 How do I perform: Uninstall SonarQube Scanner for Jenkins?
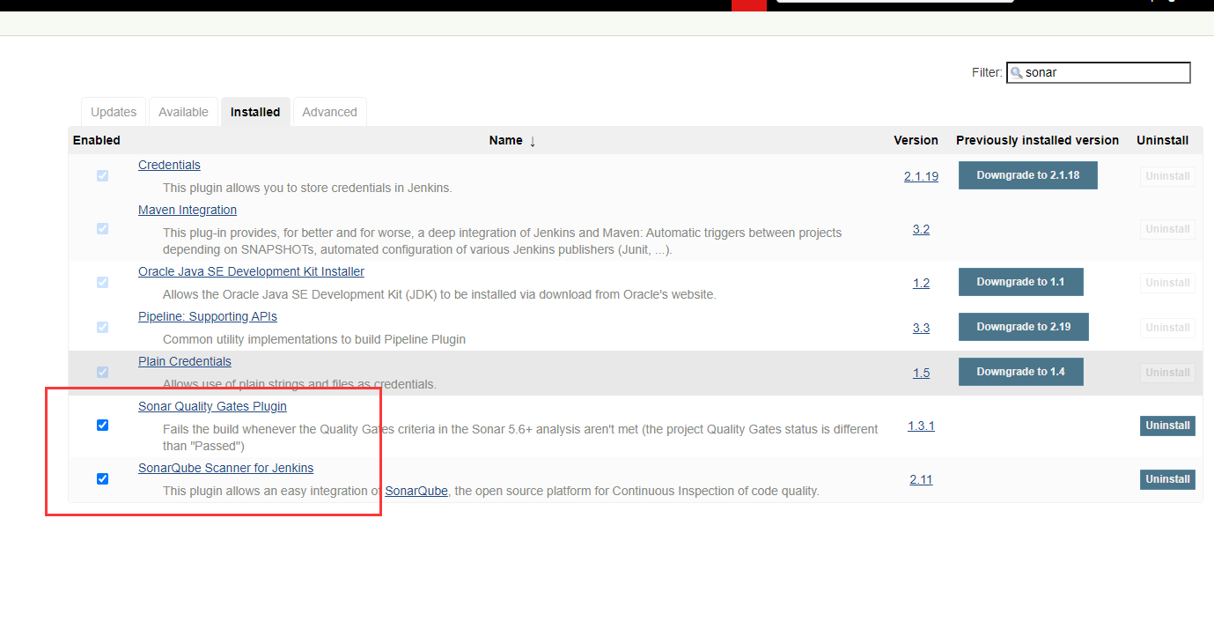(1166, 478)
